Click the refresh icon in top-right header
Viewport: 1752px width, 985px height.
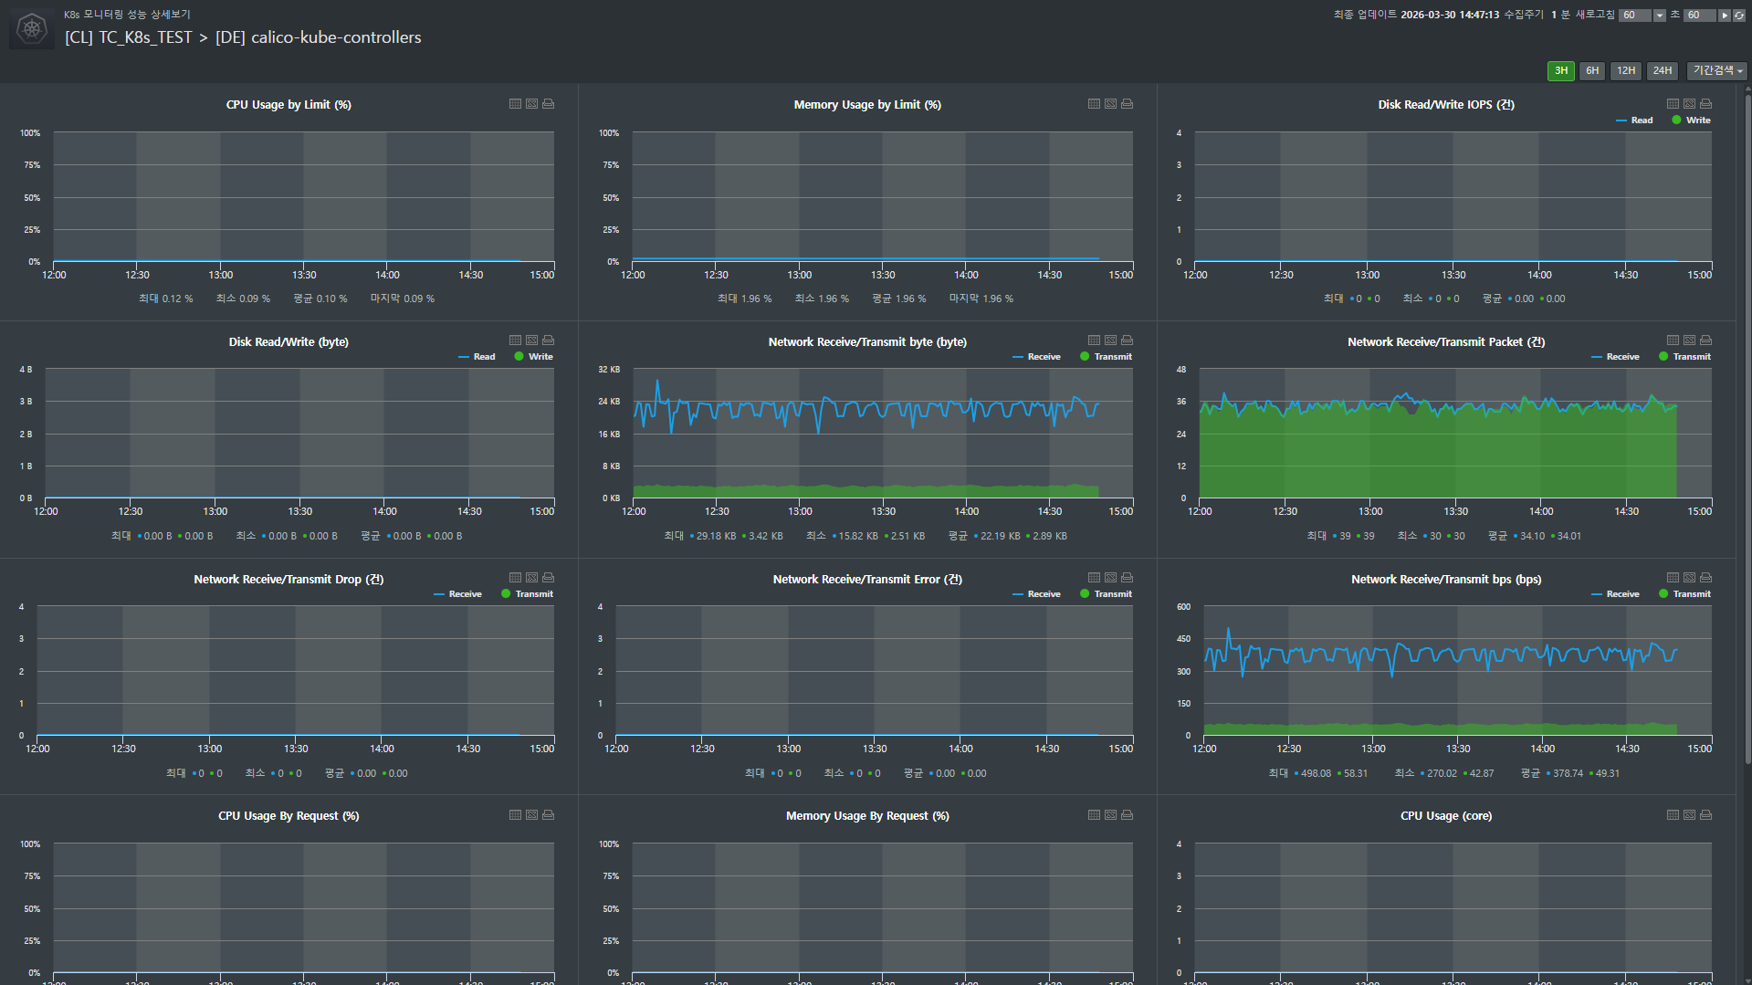(1739, 16)
